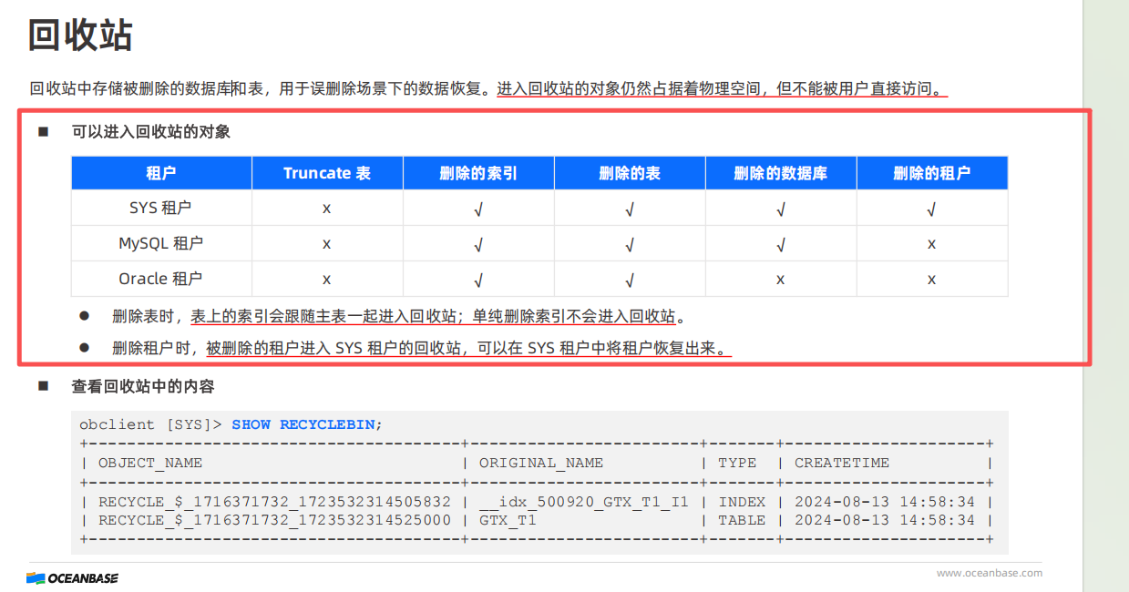1129x592 pixels.
Task: Click the INDEX type value in the output
Action: pyautogui.click(x=742, y=502)
